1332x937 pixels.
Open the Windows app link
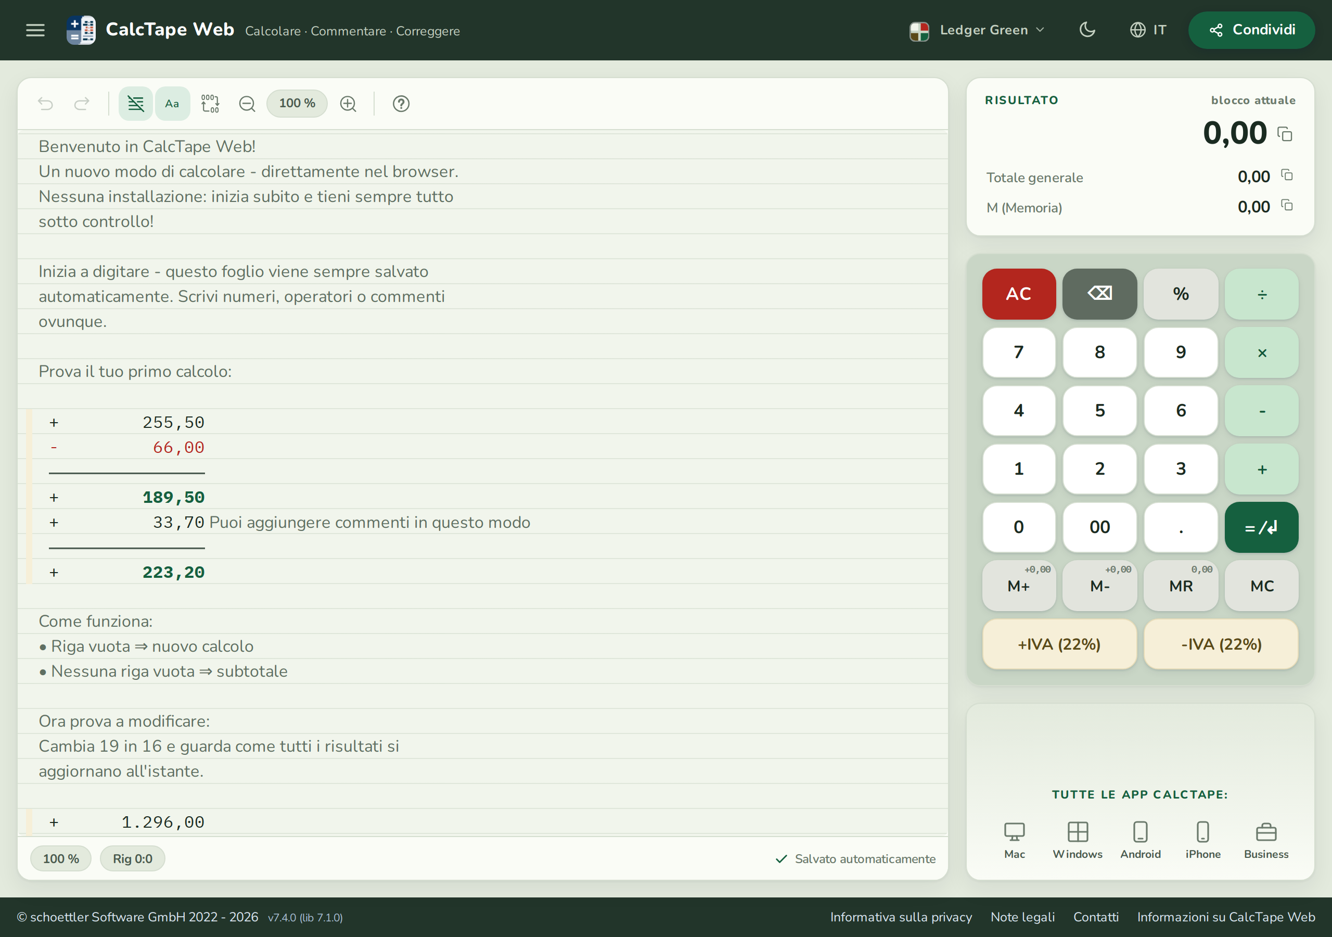tap(1078, 840)
